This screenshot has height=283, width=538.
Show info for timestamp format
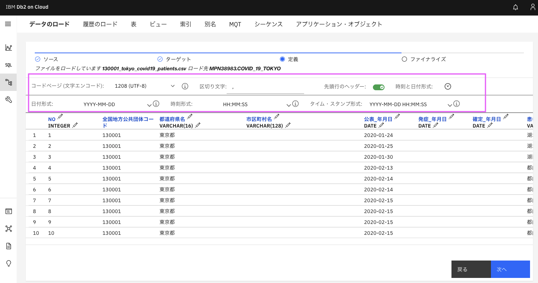(457, 104)
